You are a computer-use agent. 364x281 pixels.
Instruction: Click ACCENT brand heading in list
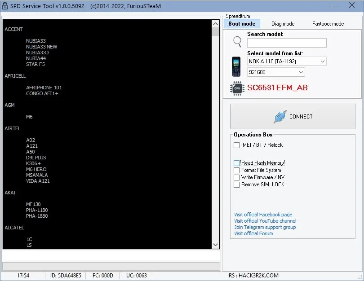(13, 29)
